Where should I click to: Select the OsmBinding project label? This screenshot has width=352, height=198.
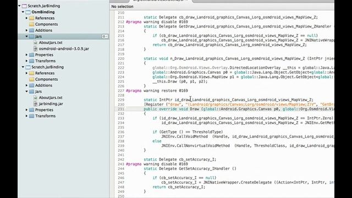coord(43,12)
